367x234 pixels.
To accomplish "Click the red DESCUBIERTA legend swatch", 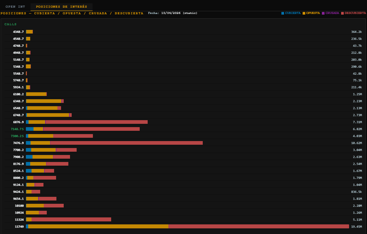I will click(x=342, y=13).
